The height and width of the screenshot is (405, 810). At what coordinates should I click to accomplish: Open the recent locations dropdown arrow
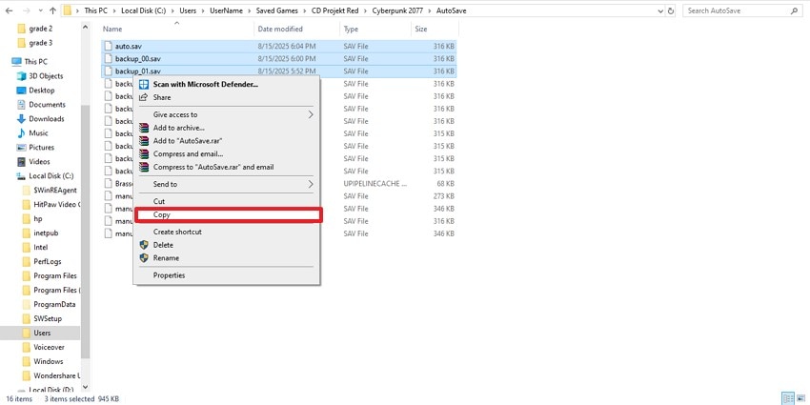[x=40, y=10]
